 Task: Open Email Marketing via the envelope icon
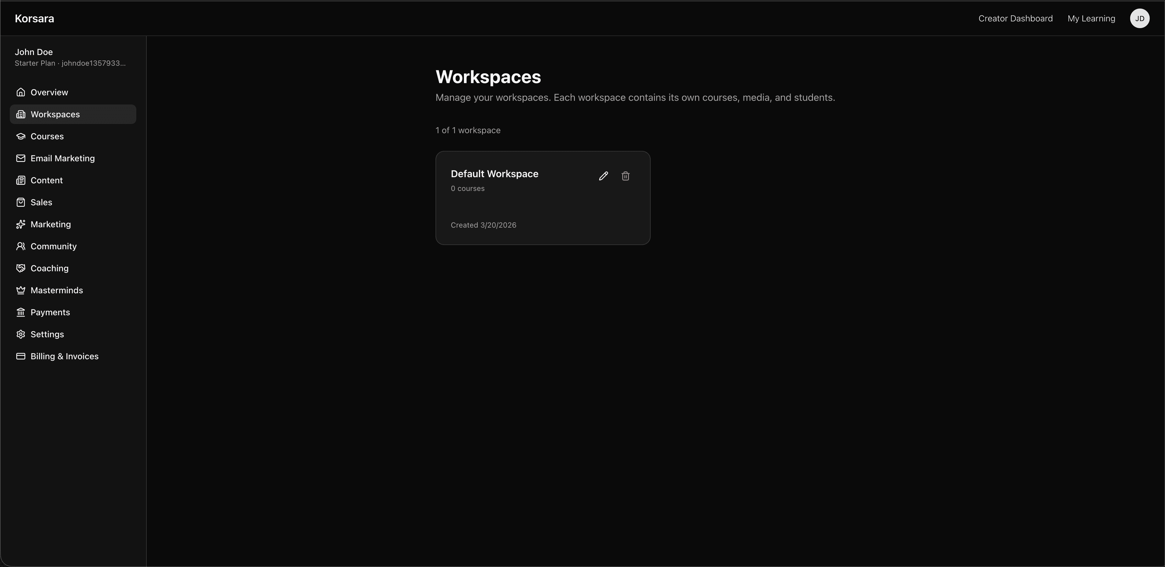click(21, 158)
